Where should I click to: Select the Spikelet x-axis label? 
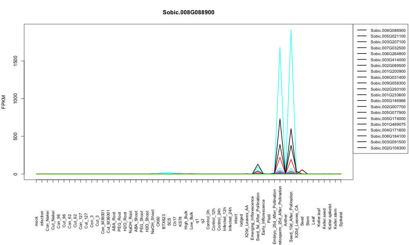click(x=341, y=219)
